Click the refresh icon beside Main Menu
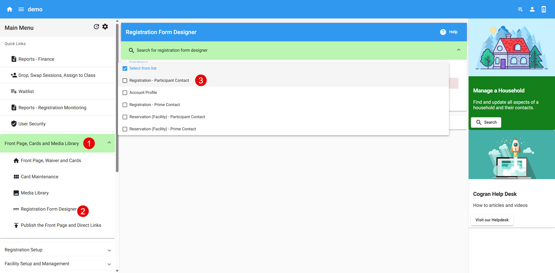 [x=96, y=27]
